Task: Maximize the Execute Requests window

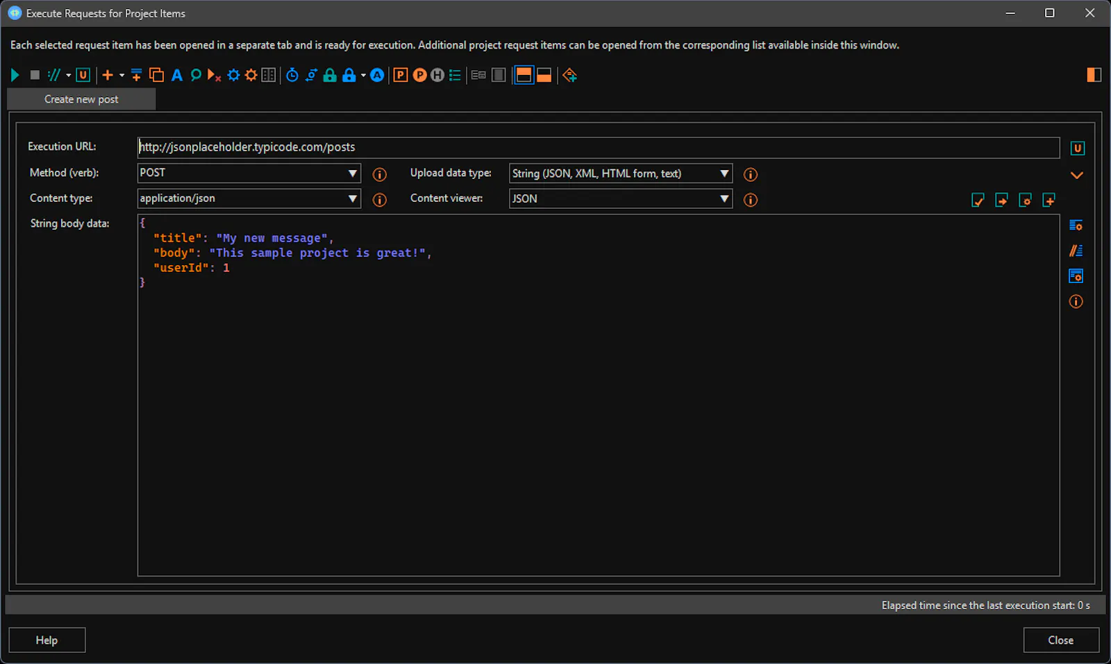Action: (1050, 13)
